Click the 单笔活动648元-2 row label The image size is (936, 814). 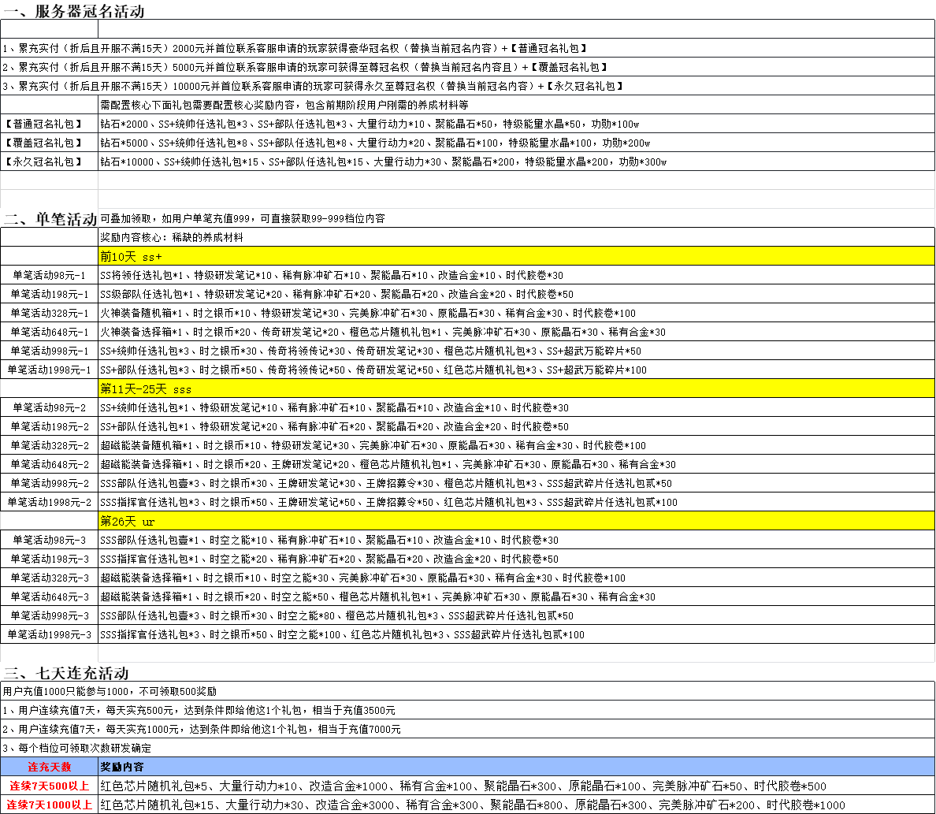(47, 465)
